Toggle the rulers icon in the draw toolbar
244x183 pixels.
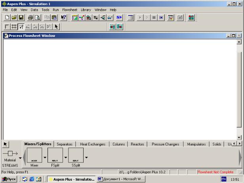pyautogui.click(x=7, y=27)
